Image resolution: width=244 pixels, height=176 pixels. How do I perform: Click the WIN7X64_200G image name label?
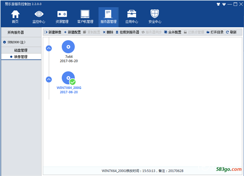coord(69,88)
